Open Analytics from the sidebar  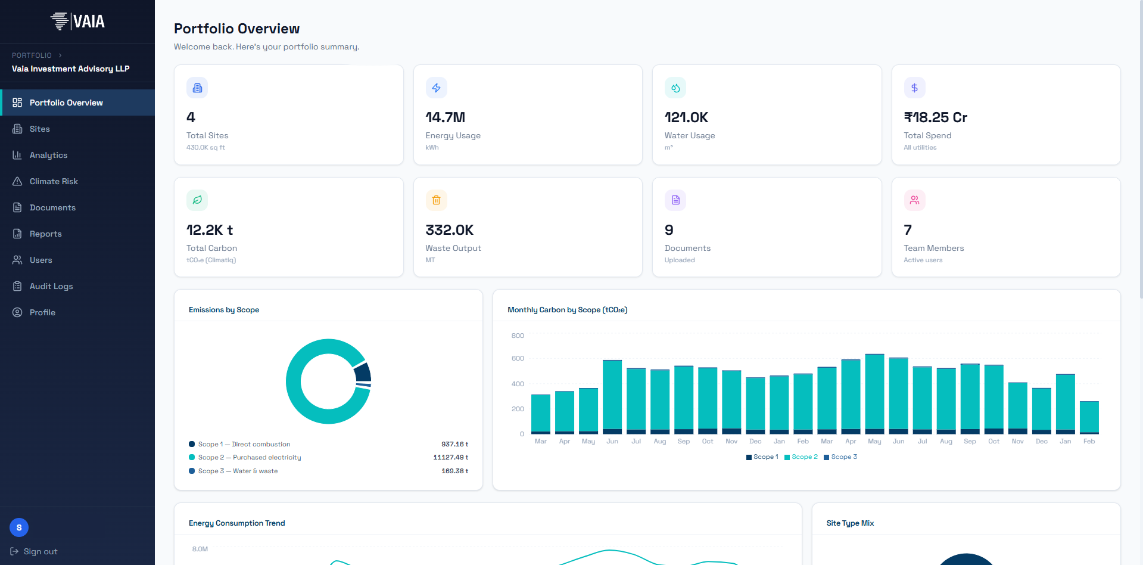pyautogui.click(x=48, y=155)
